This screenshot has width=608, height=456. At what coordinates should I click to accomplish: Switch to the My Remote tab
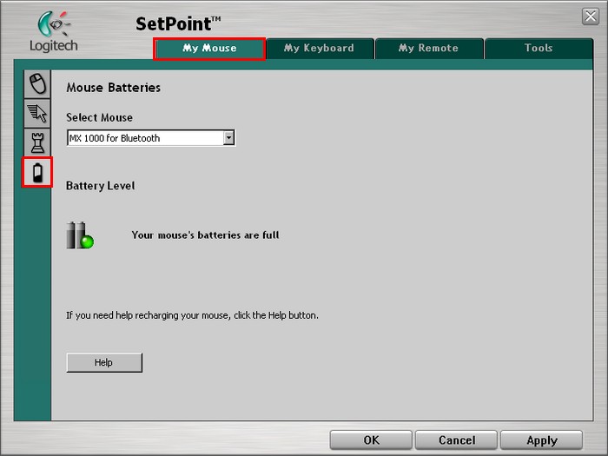429,49
